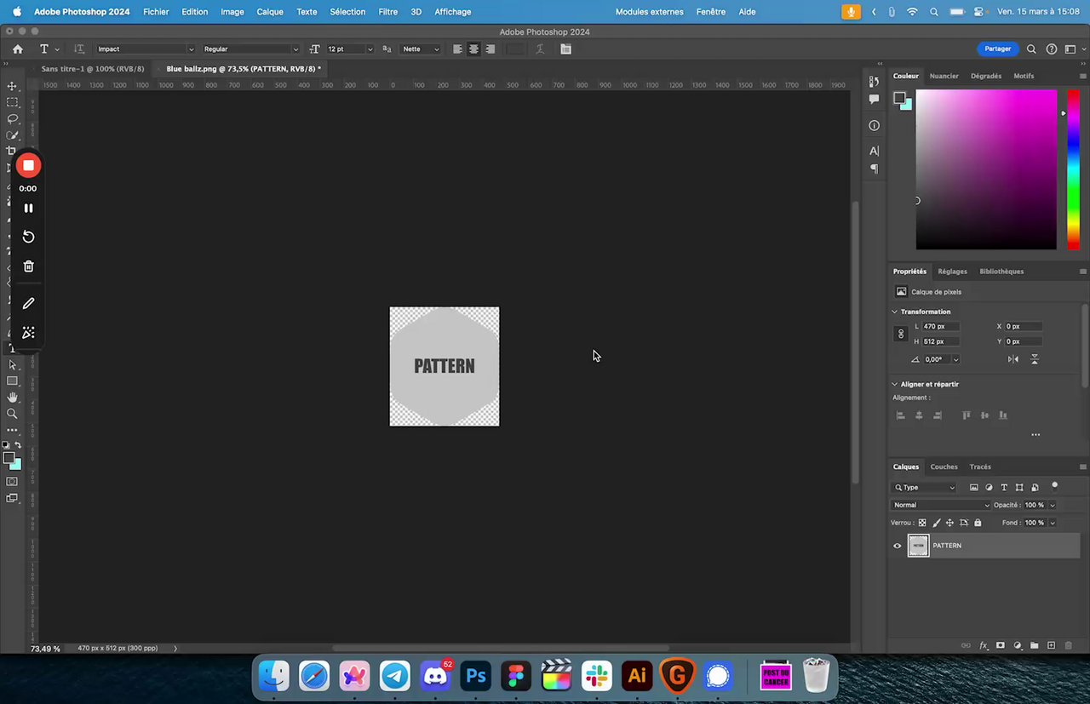The height and width of the screenshot is (704, 1090).
Task: Add a layer mask
Action: click(x=1001, y=645)
